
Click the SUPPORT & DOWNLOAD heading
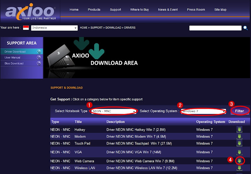coord(67,88)
